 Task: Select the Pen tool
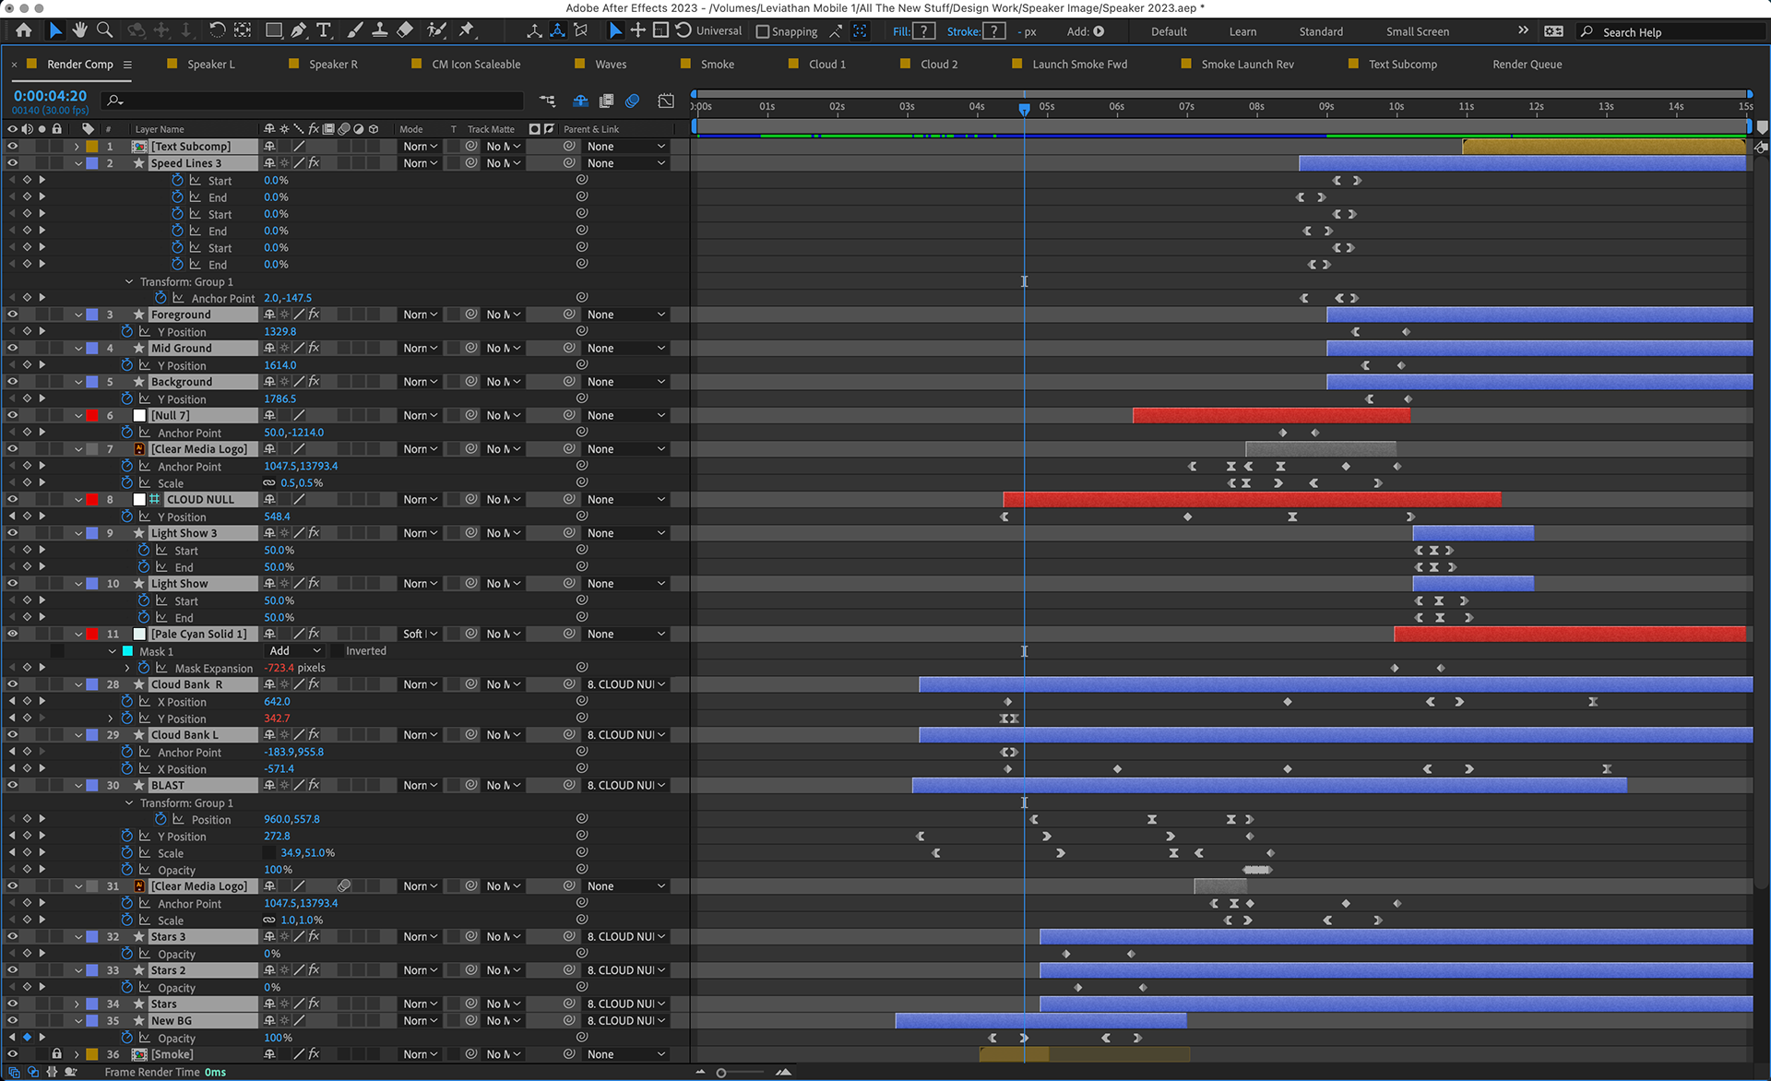tap(299, 30)
